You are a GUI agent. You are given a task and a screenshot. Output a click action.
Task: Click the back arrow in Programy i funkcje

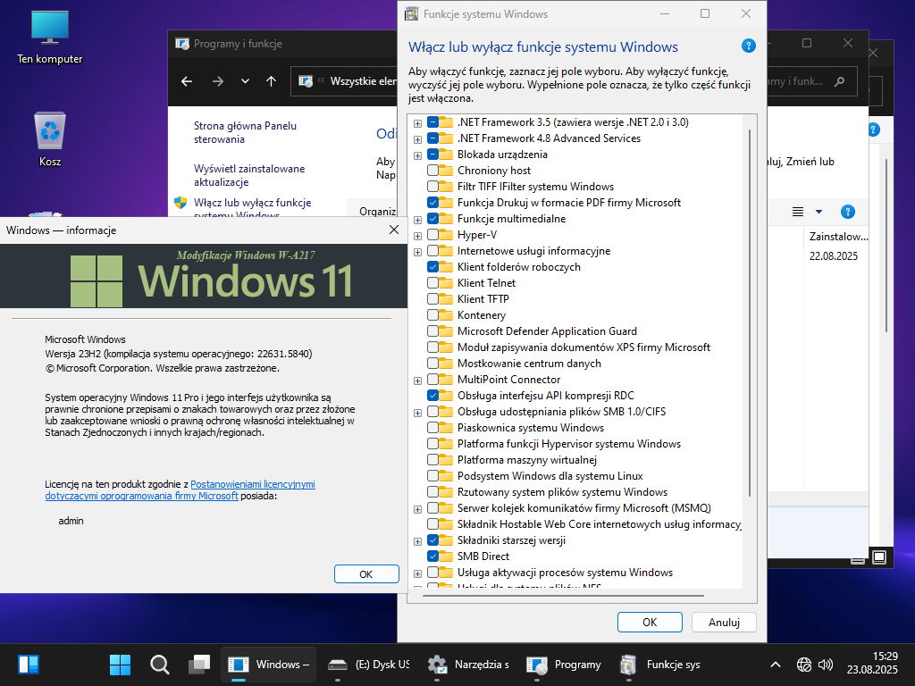(x=187, y=81)
